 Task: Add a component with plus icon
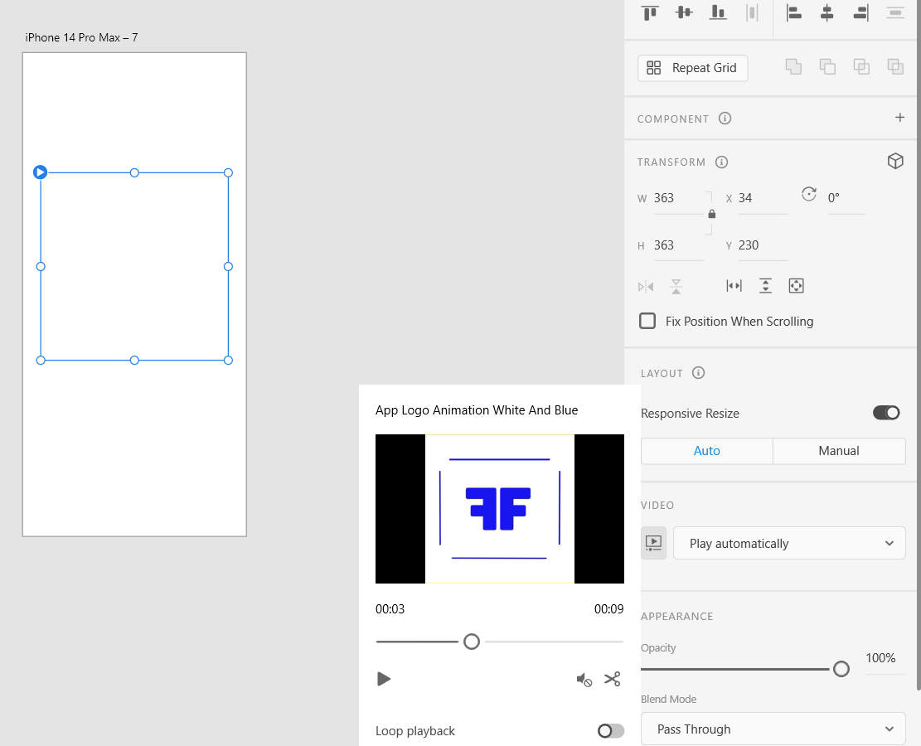[899, 118]
